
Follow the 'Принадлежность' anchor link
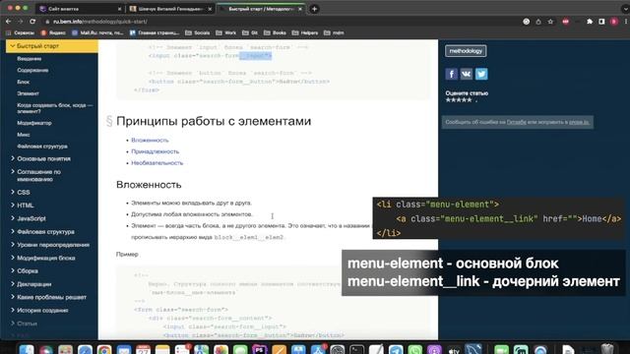[156, 151]
